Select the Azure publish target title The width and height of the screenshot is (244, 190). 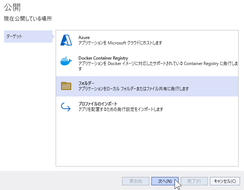(84, 38)
